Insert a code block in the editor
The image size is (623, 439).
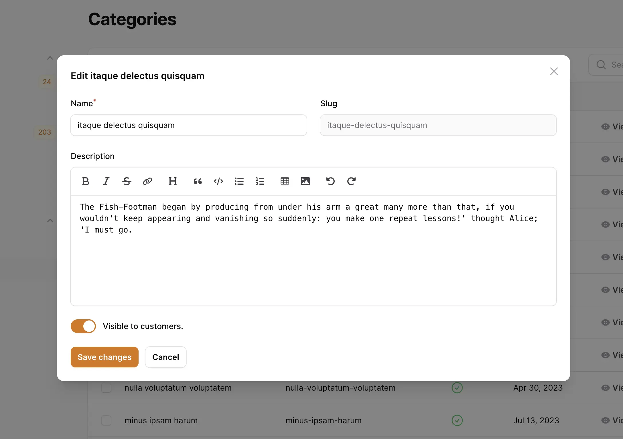[218, 181]
